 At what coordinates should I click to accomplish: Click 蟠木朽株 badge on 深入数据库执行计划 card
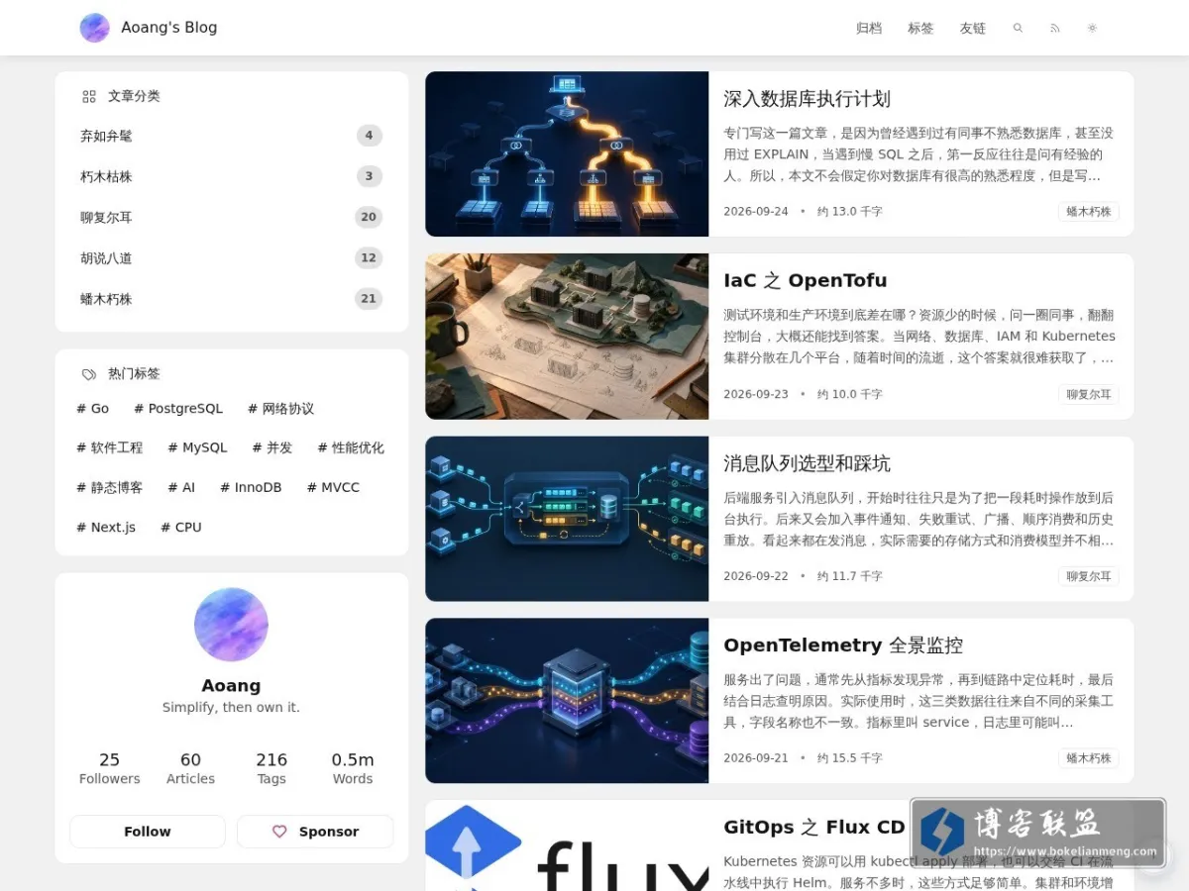pos(1088,211)
